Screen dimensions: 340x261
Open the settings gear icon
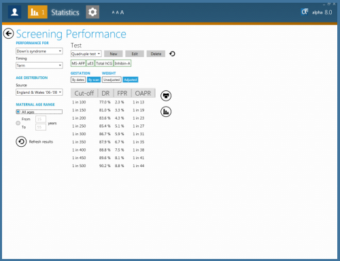pos(92,12)
